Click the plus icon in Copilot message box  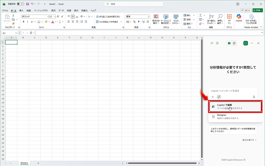pos(213,97)
